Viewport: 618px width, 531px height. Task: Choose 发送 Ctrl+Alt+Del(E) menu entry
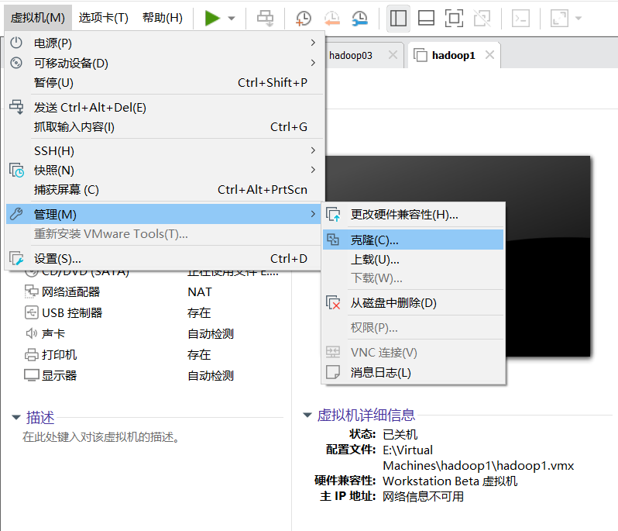tap(164, 107)
